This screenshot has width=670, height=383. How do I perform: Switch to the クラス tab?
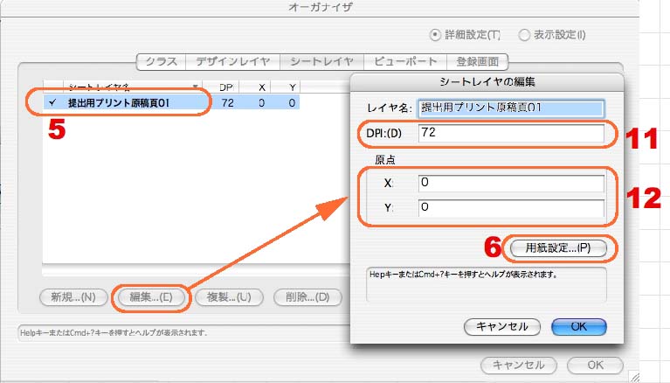click(160, 62)
